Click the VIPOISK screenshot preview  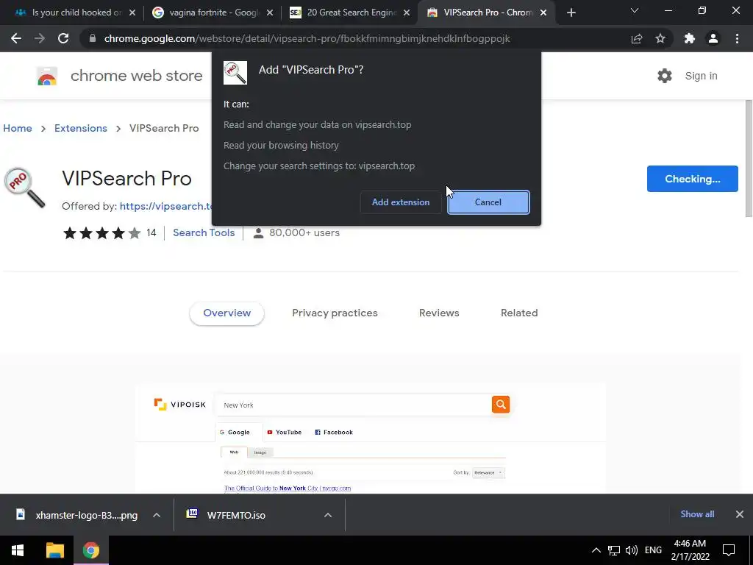click(x=371, y=438)
